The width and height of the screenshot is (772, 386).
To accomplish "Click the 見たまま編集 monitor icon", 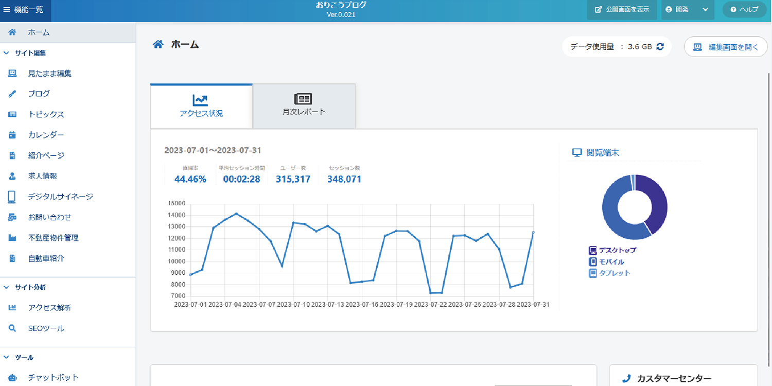I will pos(12,73).
